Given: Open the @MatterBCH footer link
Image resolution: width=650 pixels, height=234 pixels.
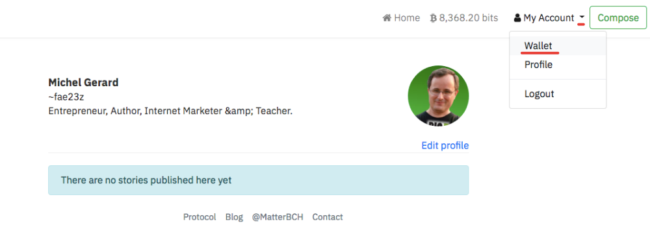Looking at the screenshot, I should [x=278, y=217].
